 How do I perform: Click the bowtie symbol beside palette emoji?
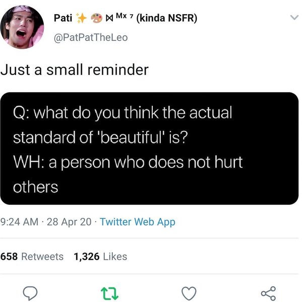click(x=109, y=19)
